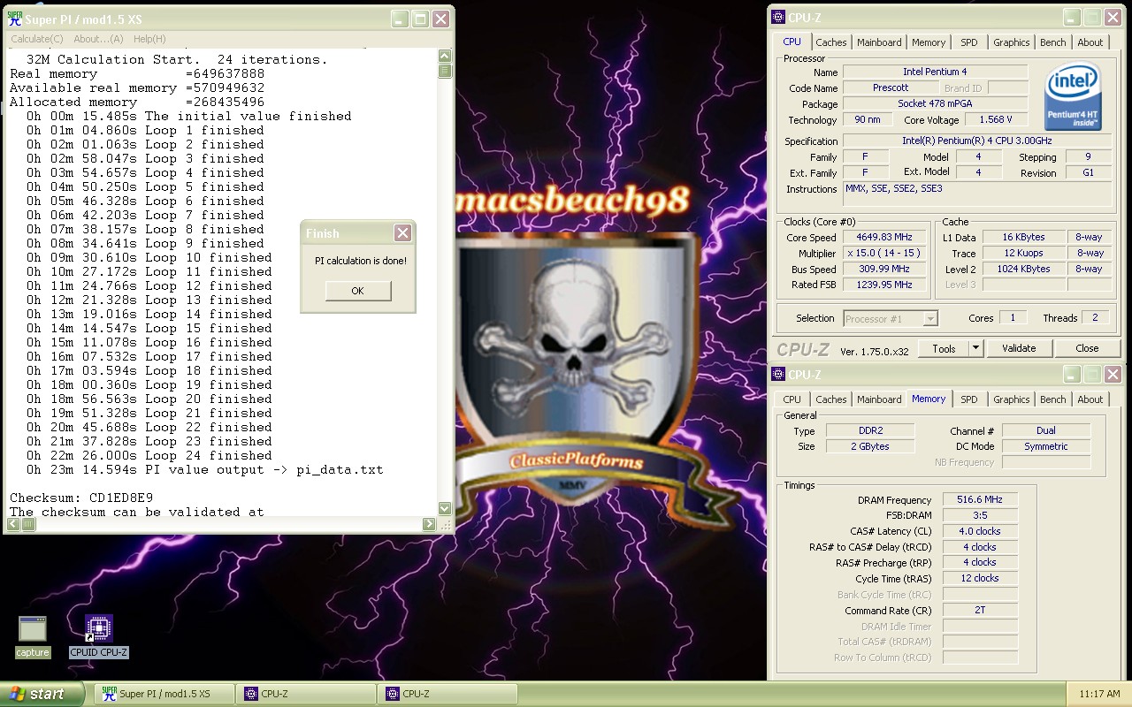
Task: Select the Bench tab in lower CPU-Z
Action: coord(1052,399)
